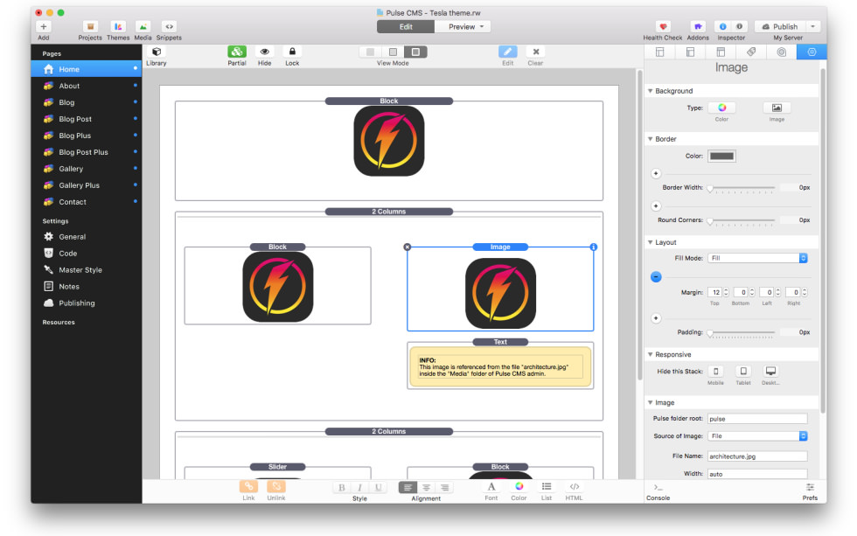
Task: Click the File Name input field
Action: click(757, 456)
